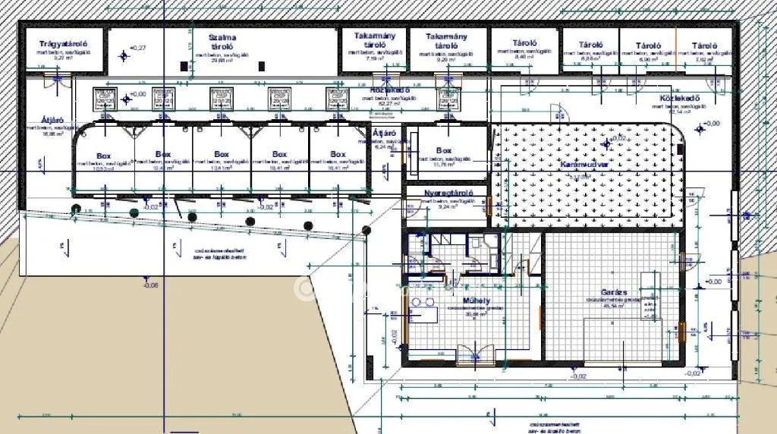This screenshot has width=777, height=434.
Task: Click the rightmost Box in the stall row
Action: [x=338, y=154]
